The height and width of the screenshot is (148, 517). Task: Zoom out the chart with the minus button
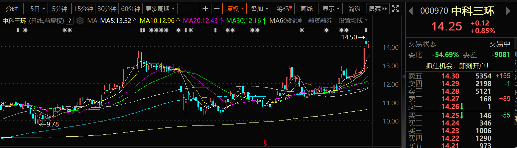coord(217,9)
